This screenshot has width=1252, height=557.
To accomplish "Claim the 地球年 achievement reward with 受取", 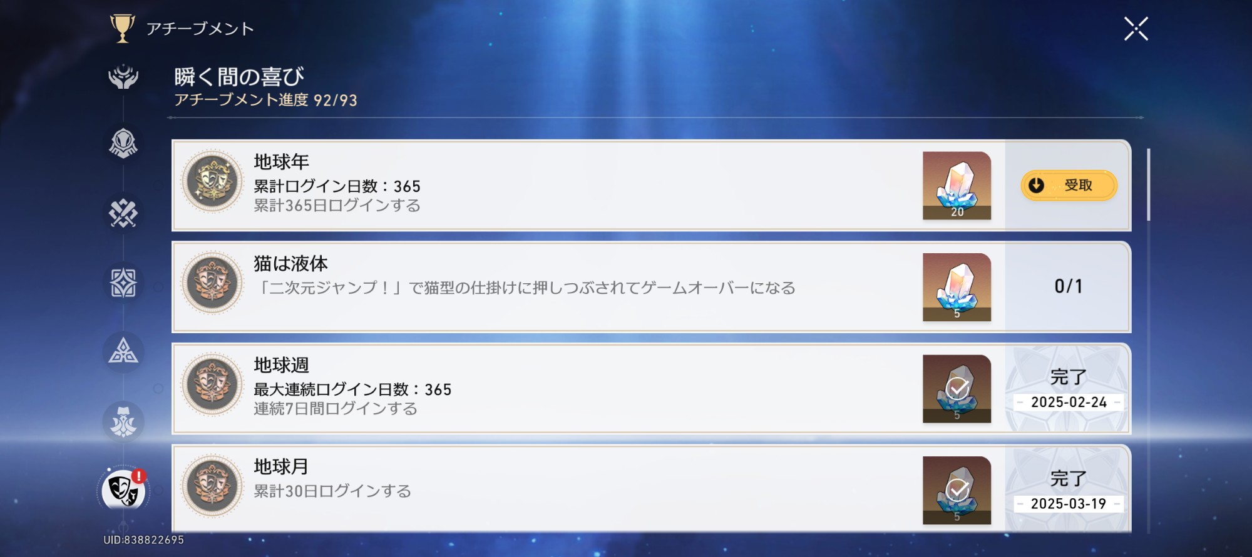I will [1069, 186].
